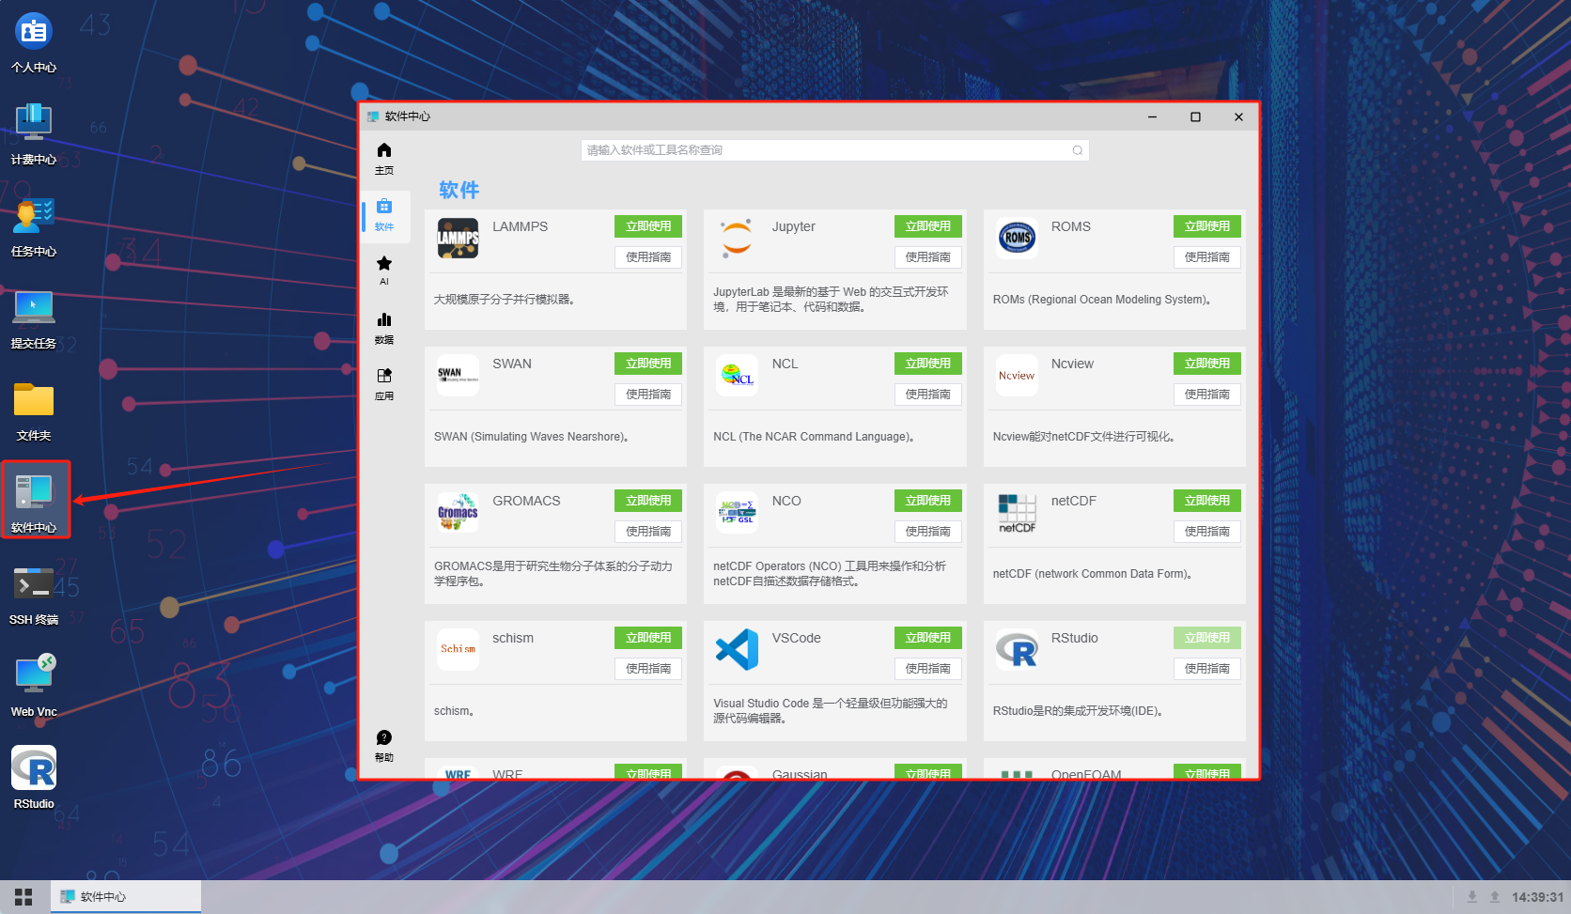This screenshot has height=914, width=1571.
Task: Select the AI sidebar tab
Action: (384, 271)
